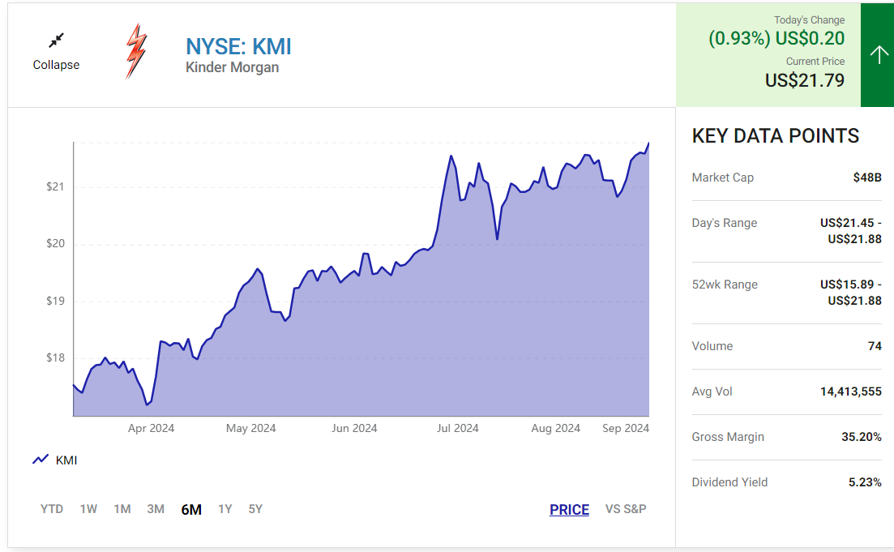Viewport: 894px width, 552px height.
Task: Click the Jul 2024 x-axis label
Action: tap(458, 428)
